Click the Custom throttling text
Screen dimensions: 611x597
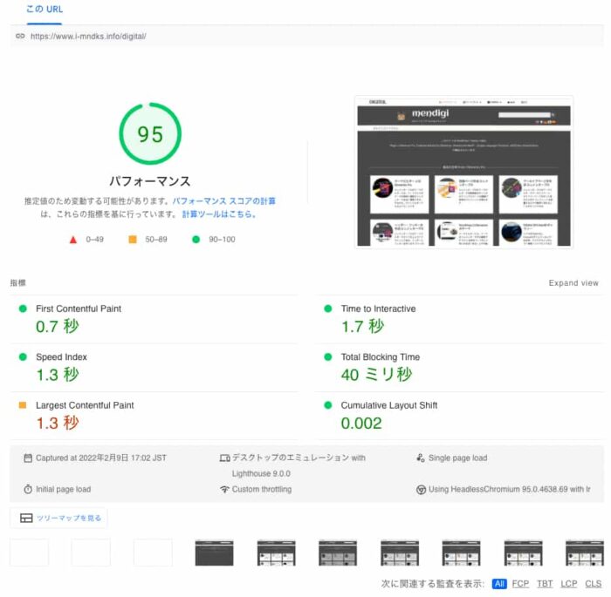[x=262, y=490]
